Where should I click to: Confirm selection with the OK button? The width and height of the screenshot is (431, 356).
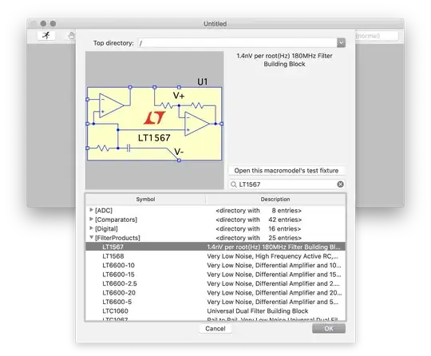point(329,329)
